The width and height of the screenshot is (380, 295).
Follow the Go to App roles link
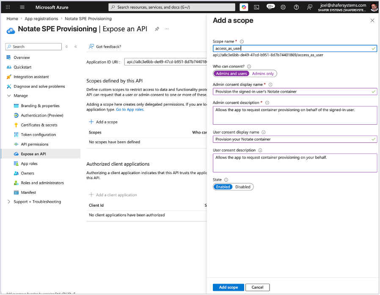point(130,109)
